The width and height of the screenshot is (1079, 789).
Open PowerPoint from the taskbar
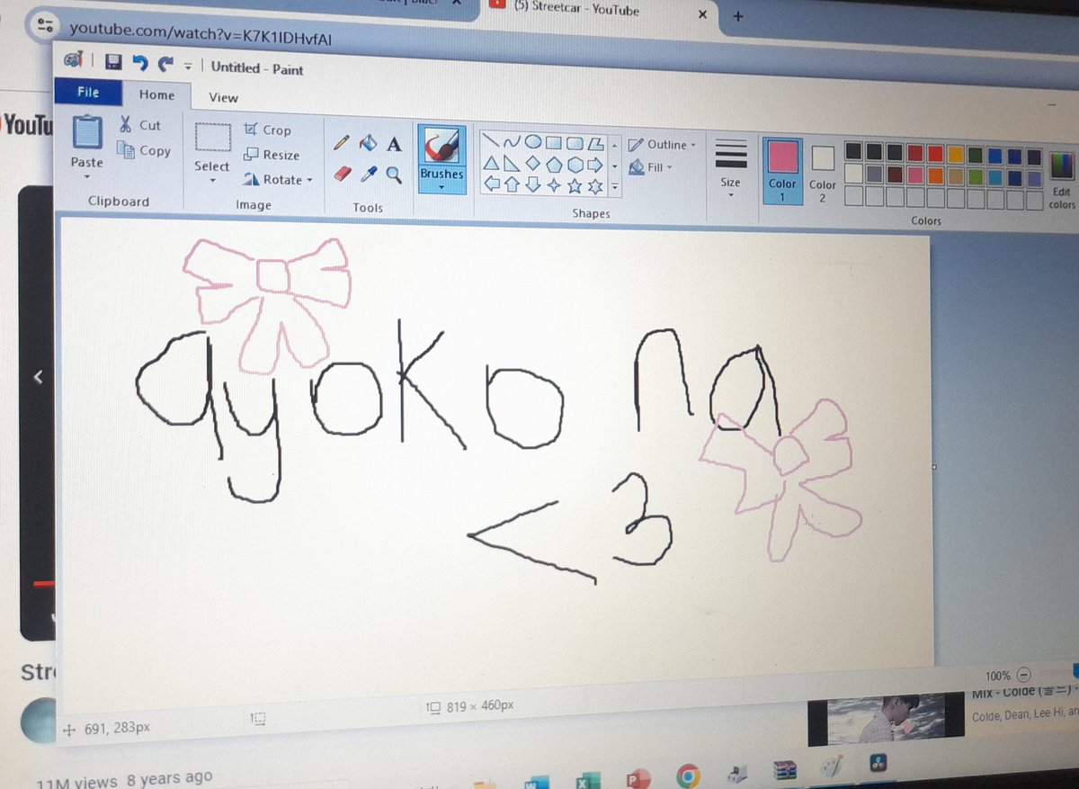click(x=638, y=778)
